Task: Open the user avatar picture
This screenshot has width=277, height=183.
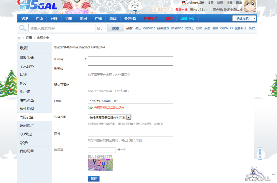Action: [x=250, y=6]
